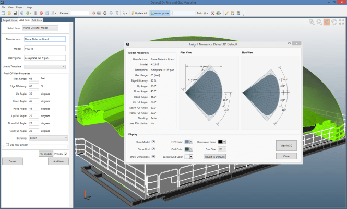Toggle the Show Grid checkbox
Screen dimensions: 347x209
click(153, 149)
